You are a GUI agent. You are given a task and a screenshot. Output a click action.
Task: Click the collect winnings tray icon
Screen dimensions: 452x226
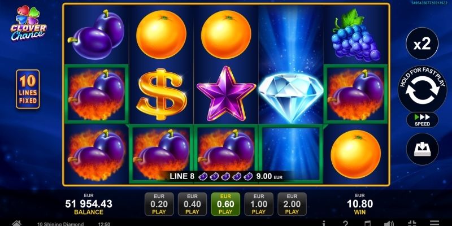[x=422, y=149]
